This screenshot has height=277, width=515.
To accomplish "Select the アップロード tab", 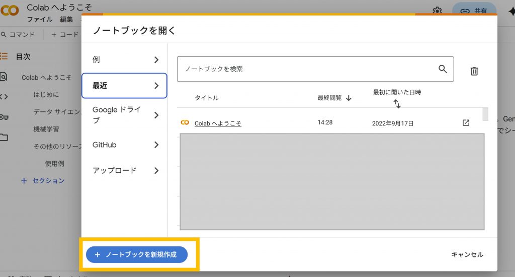I will point(125,171).
